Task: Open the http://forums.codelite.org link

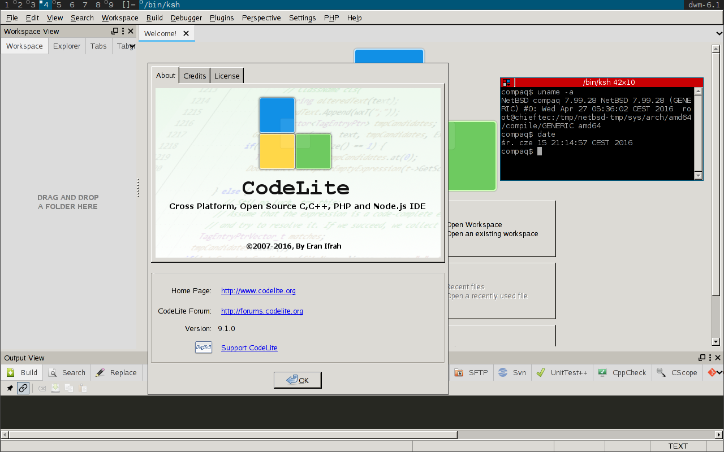Action: coord(262,311)
